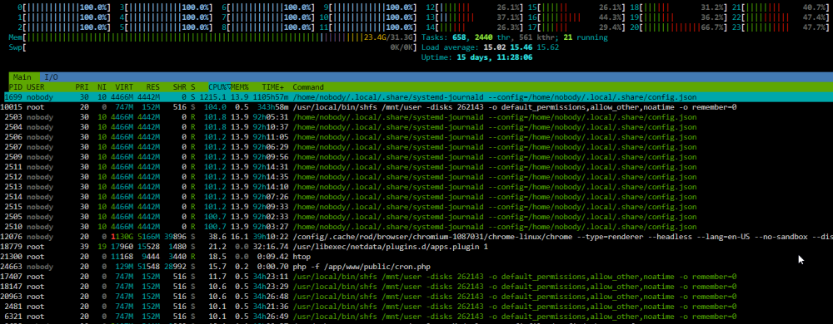Viewport: 833px width, 324px height.
Task: Select the htop process row PID 21300
Action: [416, 256]
